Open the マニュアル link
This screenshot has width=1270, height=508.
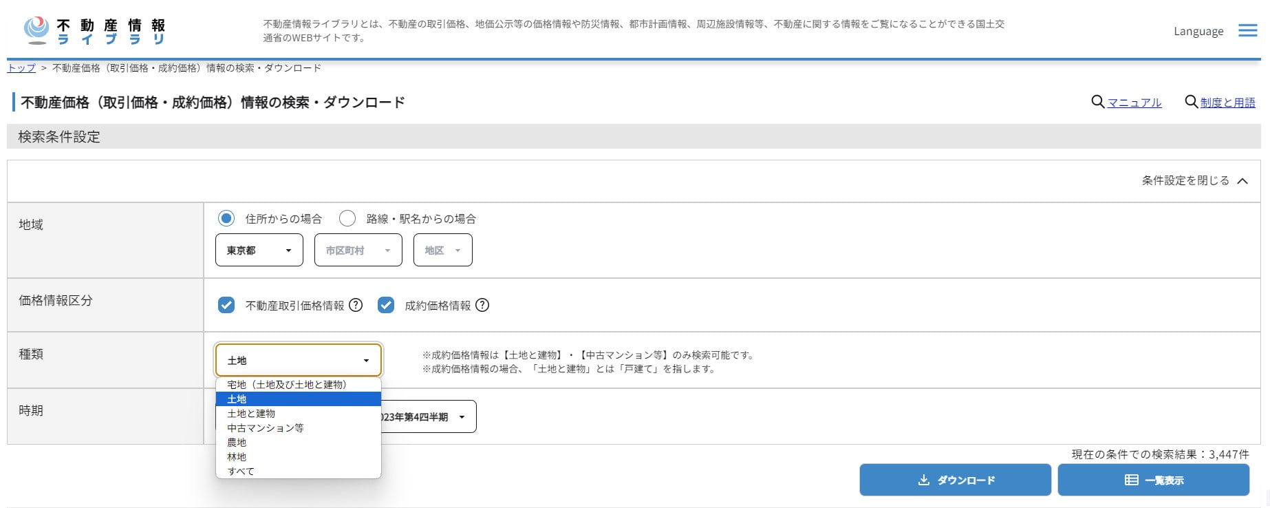[1134, 103]
